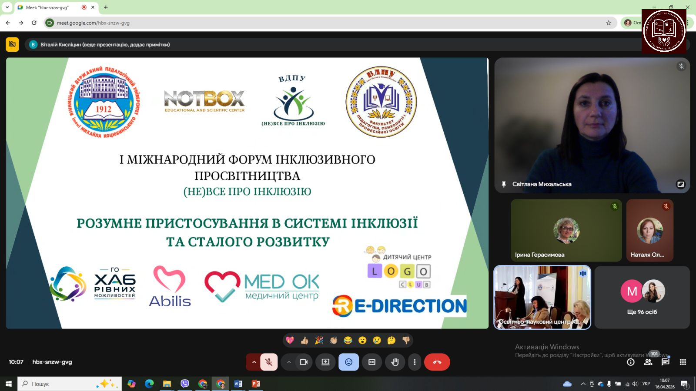Close the emoji reactions panel button
This screenshot has height=391, width=696.
(348, 362)
